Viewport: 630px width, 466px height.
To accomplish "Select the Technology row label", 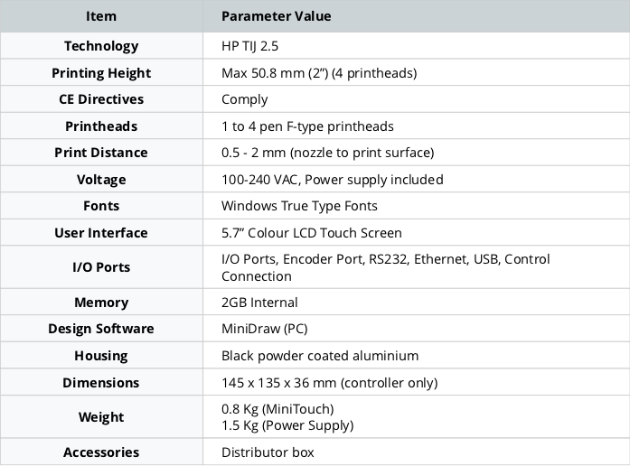I will point(101,46).
